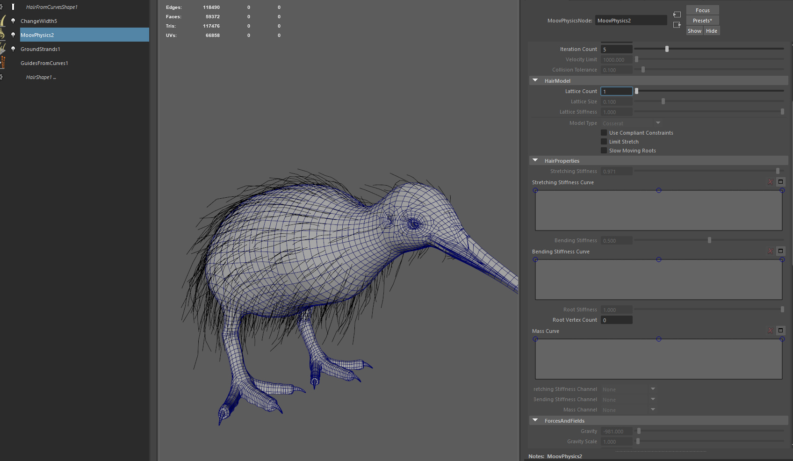Select HairFromCurvesShape1 in the stack list
This screenshot has width=793, height=461.
coord(52,7)
